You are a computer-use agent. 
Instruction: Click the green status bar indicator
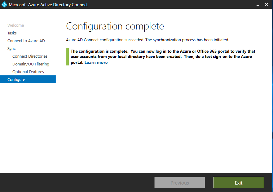pos(67,57)
